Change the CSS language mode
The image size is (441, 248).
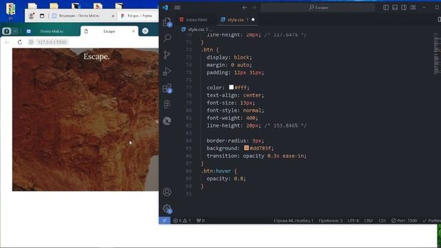tap(382, 220)
